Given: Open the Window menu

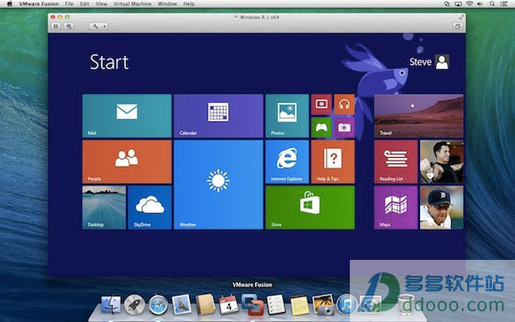Looking at the screenshot, I should tap(167, 4).
